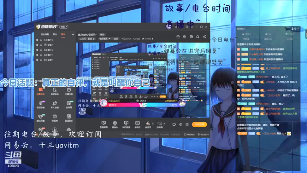This screenshot has height=173, width=307.
Task: Expand the arrow next to 扬声器
Action: click(x=164, y=124)
